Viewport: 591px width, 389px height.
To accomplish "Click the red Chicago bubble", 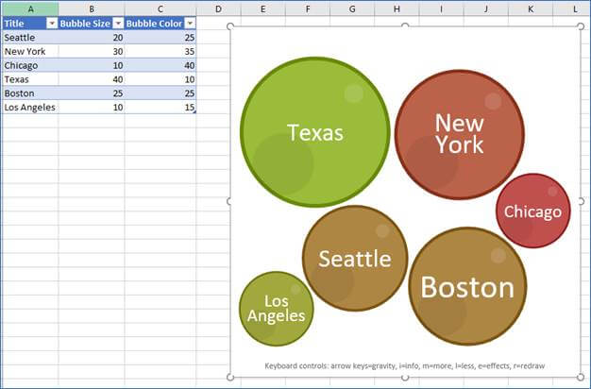I will (x=533, y=211).
